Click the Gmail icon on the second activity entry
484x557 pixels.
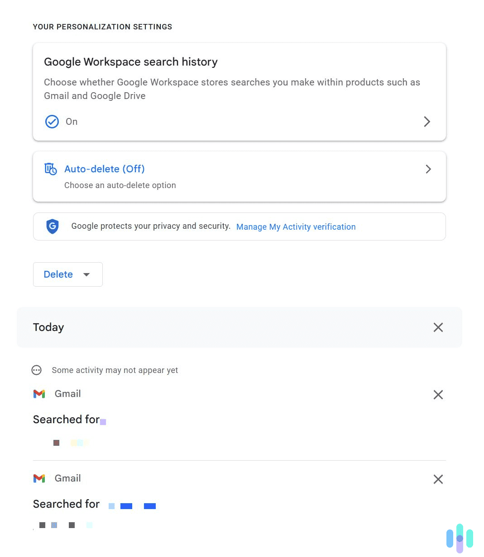pos(39,478)
